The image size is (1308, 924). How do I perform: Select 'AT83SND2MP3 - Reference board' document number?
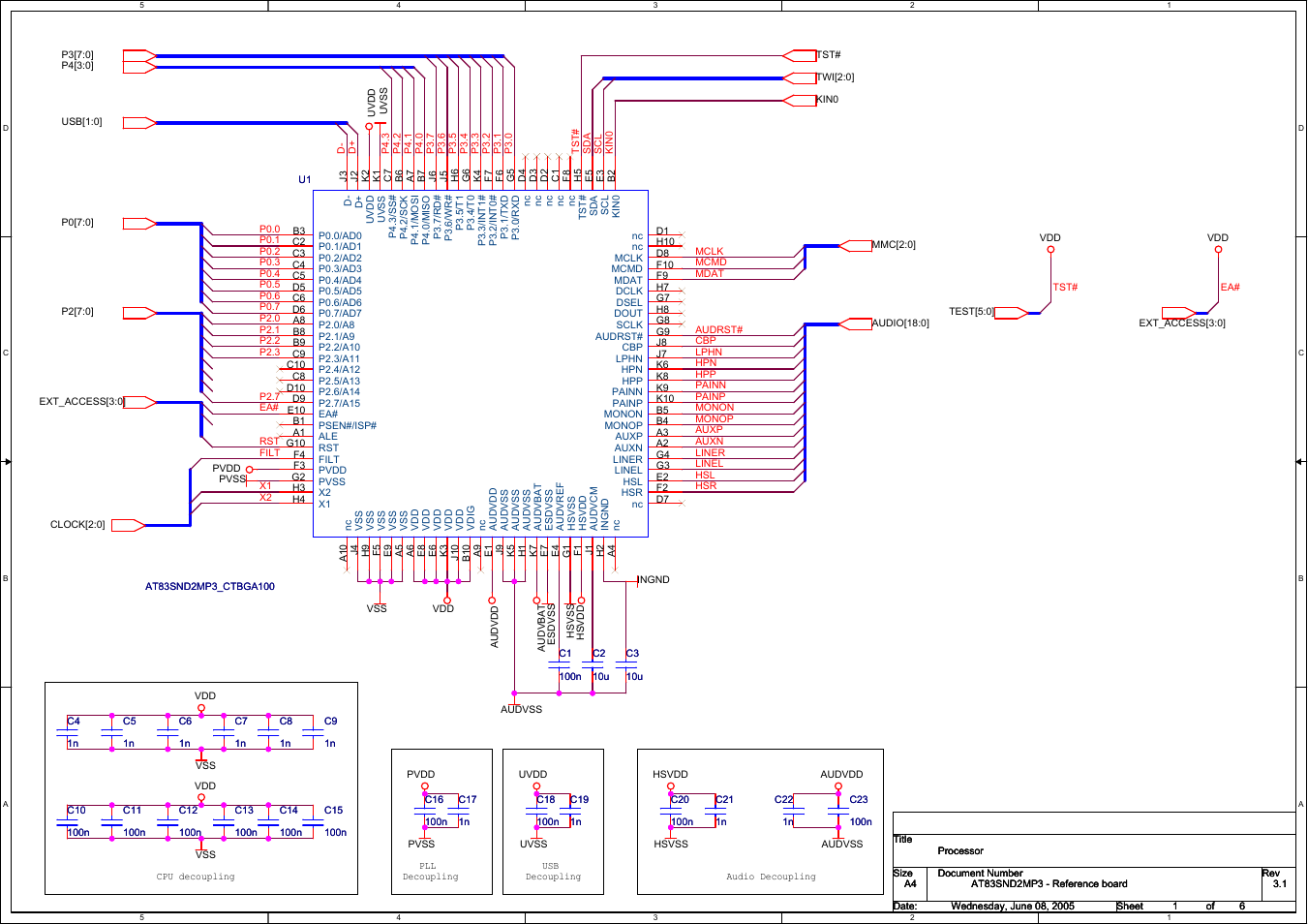pyautogui.click(x=1049, y=883)
